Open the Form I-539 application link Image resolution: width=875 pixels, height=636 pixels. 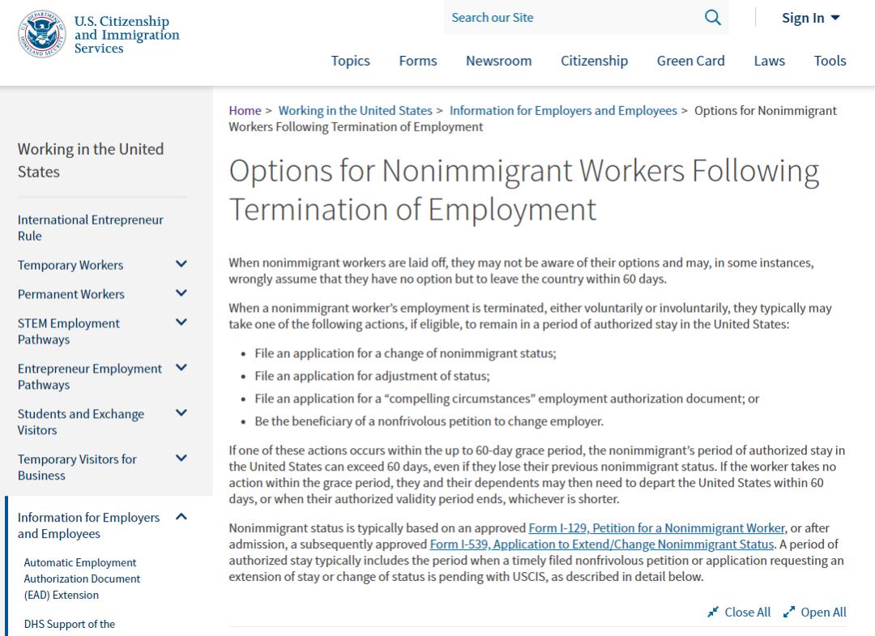pyautogui.click(x=601, y=544)
